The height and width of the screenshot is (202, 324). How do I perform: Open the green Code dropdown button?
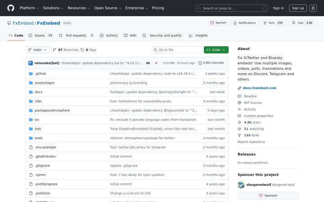(216, 50)
